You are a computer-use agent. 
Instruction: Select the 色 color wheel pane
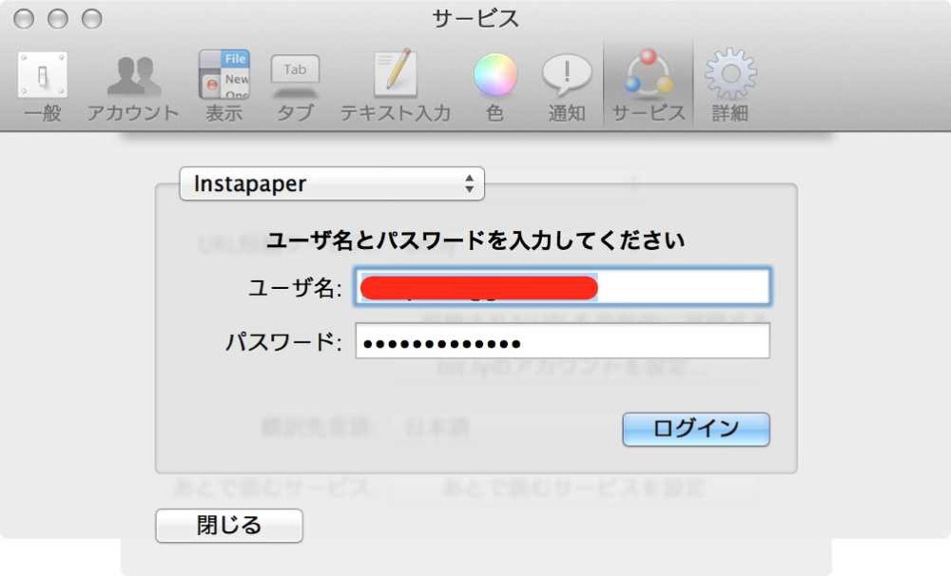(495, 86)
